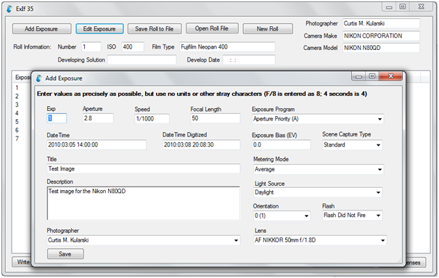This screenshot has width=439, height=278.
Task: Click the main window Photographer field
Action: click(381, 23)
